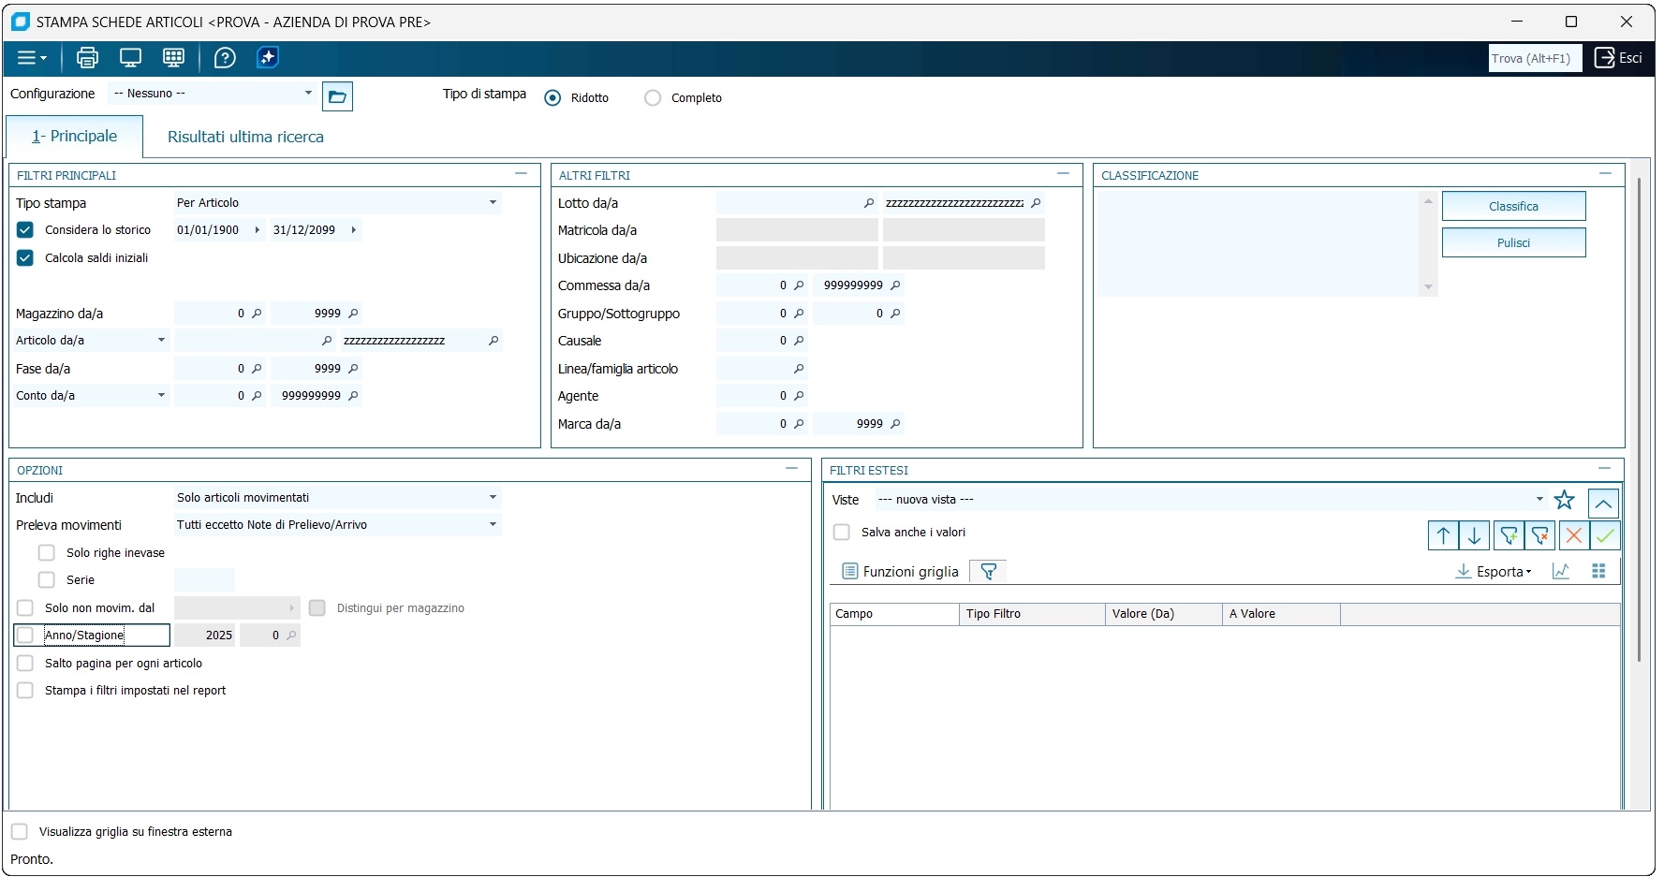Click the green checkmark icon in Filtri Estesi
This screenshot has height=877, width=1664.
(x=1604, y=535)
